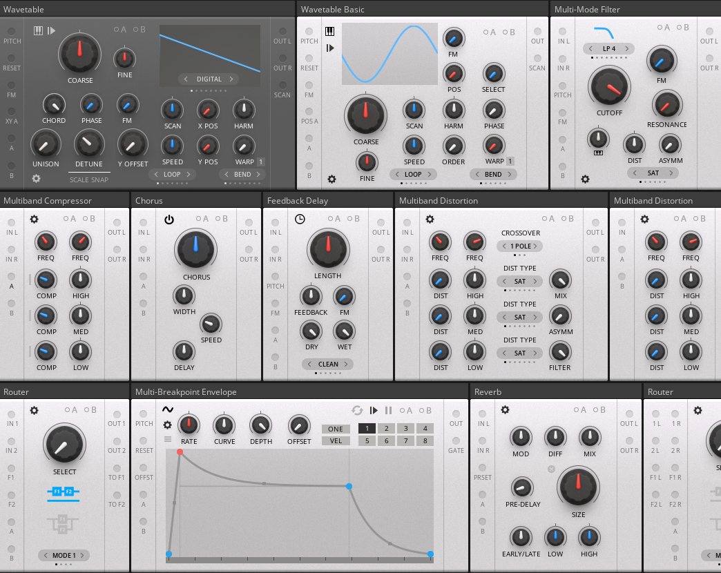The height and width of the screenshot is (573, 721).
Task: Open the Multiband Compressor gear settings
Action: coord(34,219)
